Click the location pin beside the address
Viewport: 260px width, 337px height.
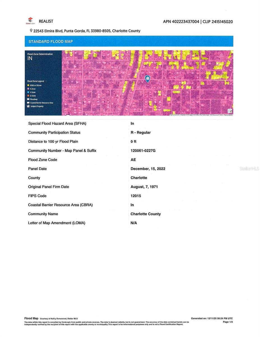point(31,31)
